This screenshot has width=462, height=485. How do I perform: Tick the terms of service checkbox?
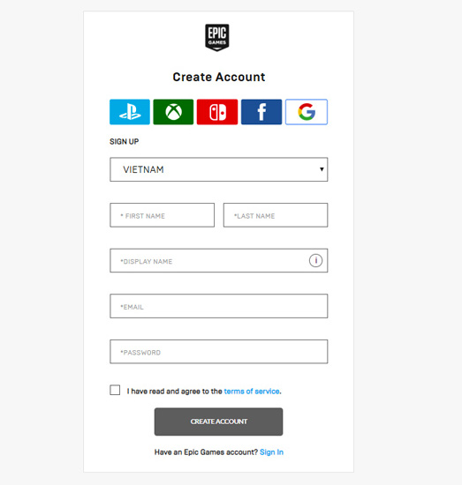(x=115, y=390)
